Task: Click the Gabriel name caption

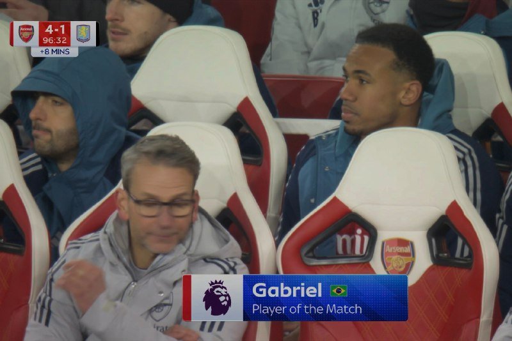Action: click(287, 290)
